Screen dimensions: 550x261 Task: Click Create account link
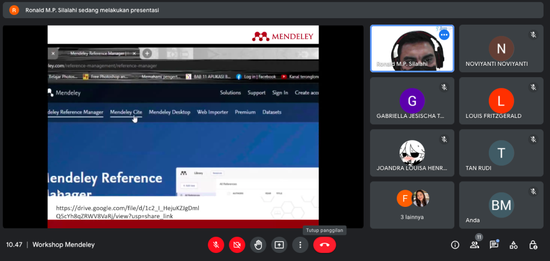tap(307, 93)
